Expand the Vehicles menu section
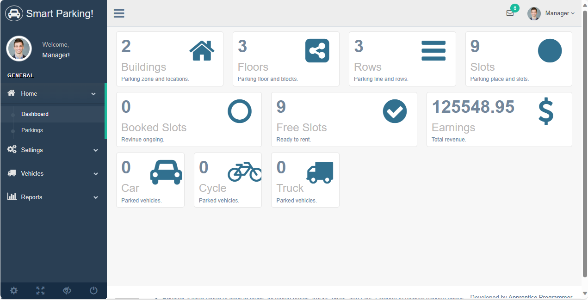588x300 pixels. (x=32, y=173)
